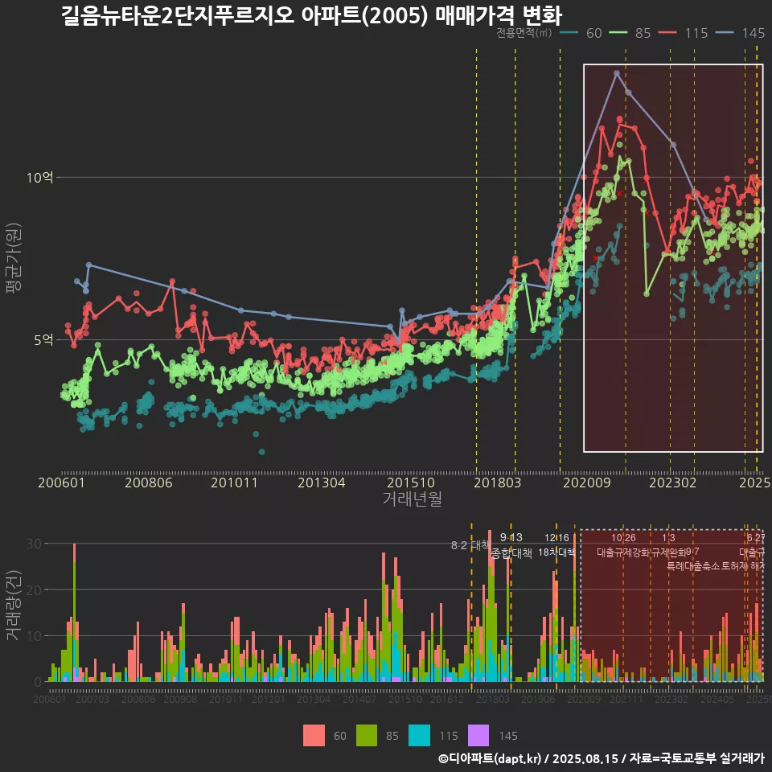Click '201803' on the price chart axis
The image size is (772, 772).
tap(497, 482)
